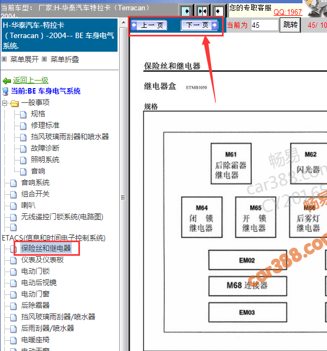Screen dimensions: 327x351
Task: Click the page icon beside 音响系统
Action: click(x=14, y=183)
